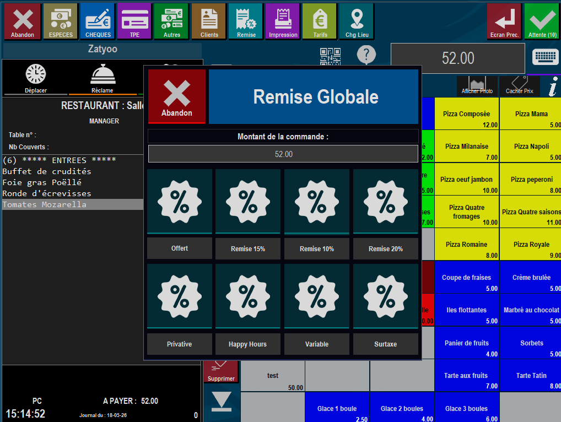This screenshot has height=422, width=561.
Task: Add Pizza Romaine 8.00
Action: coord(467,244)
